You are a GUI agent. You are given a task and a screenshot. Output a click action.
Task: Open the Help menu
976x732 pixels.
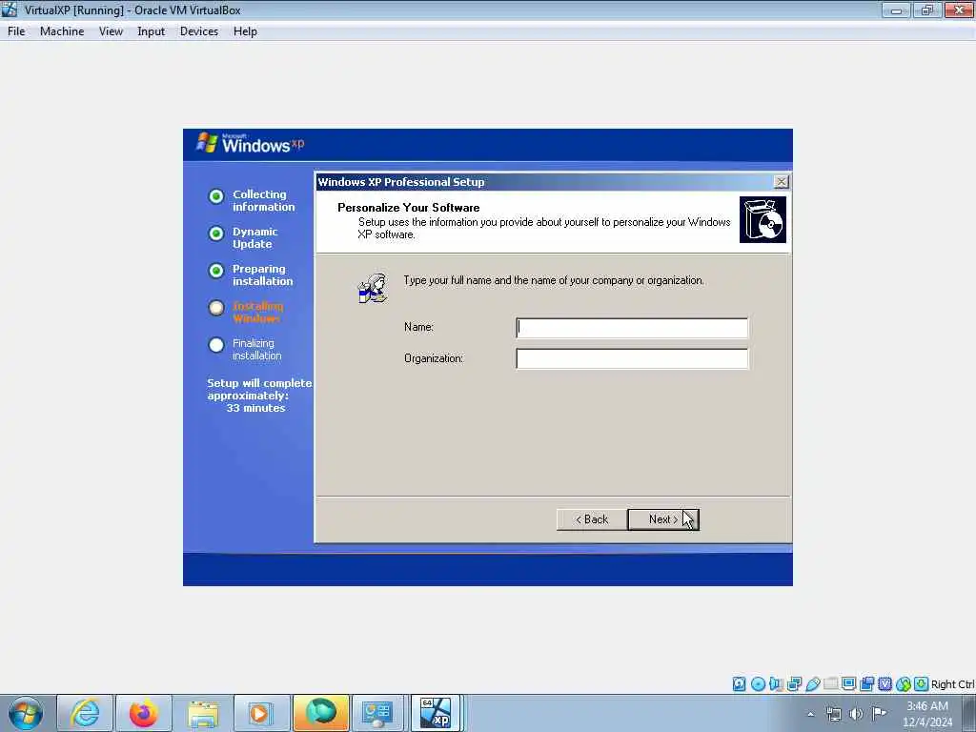[x=245, y=31]
